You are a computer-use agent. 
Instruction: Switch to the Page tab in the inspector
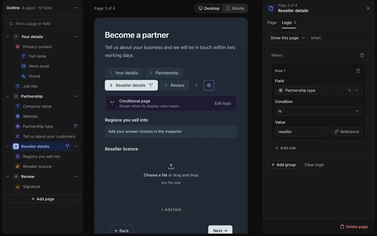(x=272, y=22)
